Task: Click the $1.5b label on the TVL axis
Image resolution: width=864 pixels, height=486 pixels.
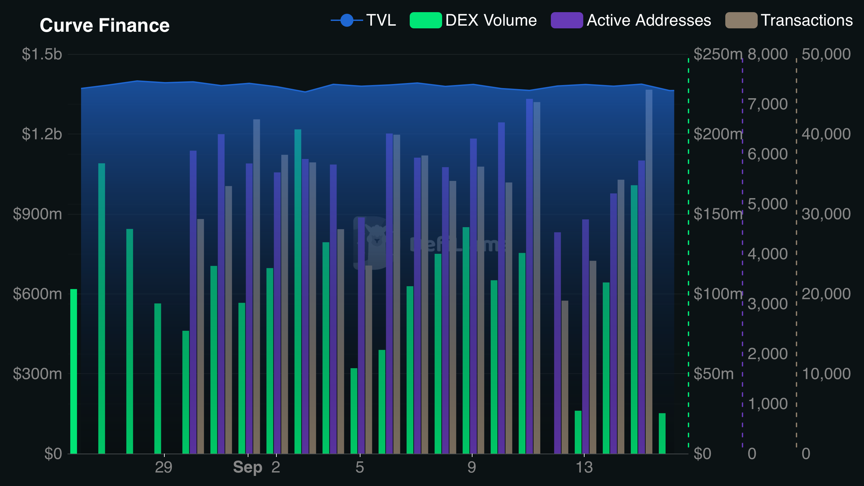Action: (x=42, y=54)
